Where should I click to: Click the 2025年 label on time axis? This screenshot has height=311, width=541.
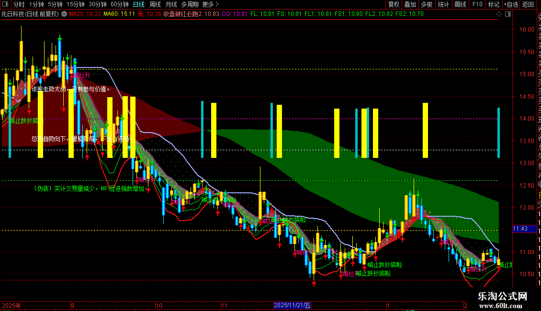click(x=11, y=305)
